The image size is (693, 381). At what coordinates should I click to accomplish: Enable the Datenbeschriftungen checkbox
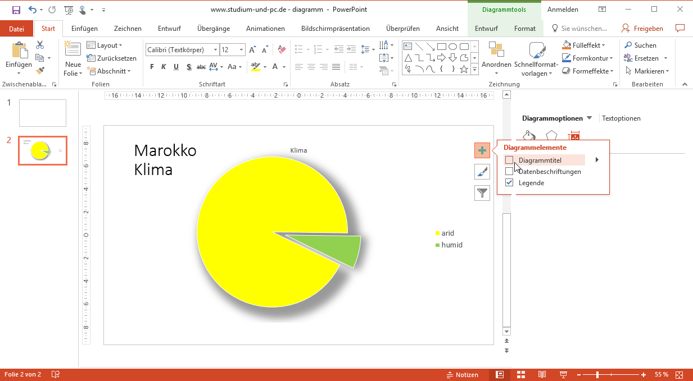509,171
